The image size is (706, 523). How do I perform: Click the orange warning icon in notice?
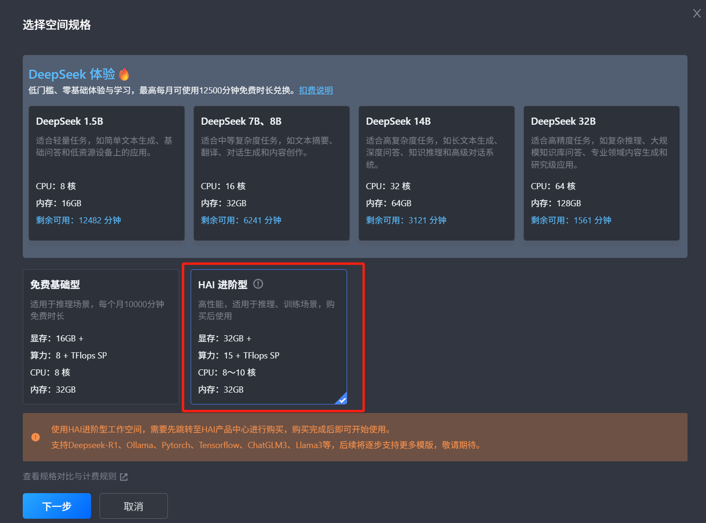pyautogui.click(x=36, y=437)
